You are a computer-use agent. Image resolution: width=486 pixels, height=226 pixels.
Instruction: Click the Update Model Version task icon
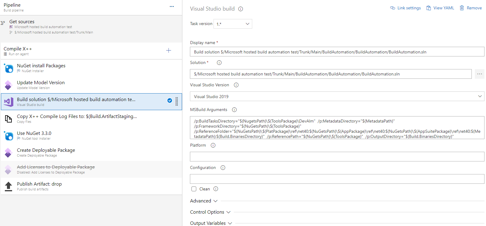point(8,85)
